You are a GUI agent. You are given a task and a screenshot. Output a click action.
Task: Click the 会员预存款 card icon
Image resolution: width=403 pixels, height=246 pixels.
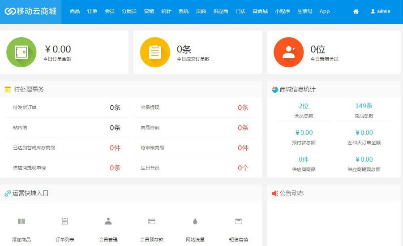[x=151, y=221]
